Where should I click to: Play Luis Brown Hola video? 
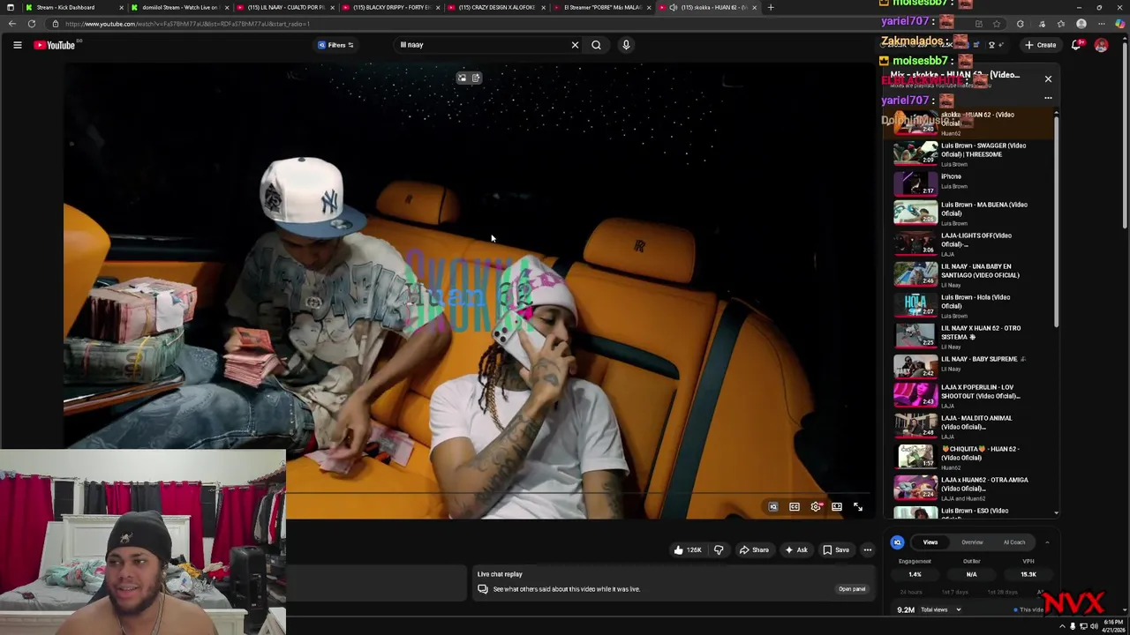click(971, 306)
